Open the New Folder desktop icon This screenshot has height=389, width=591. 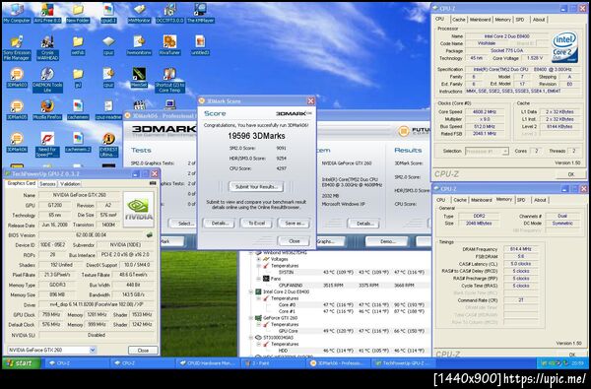[x=78, y=13]
